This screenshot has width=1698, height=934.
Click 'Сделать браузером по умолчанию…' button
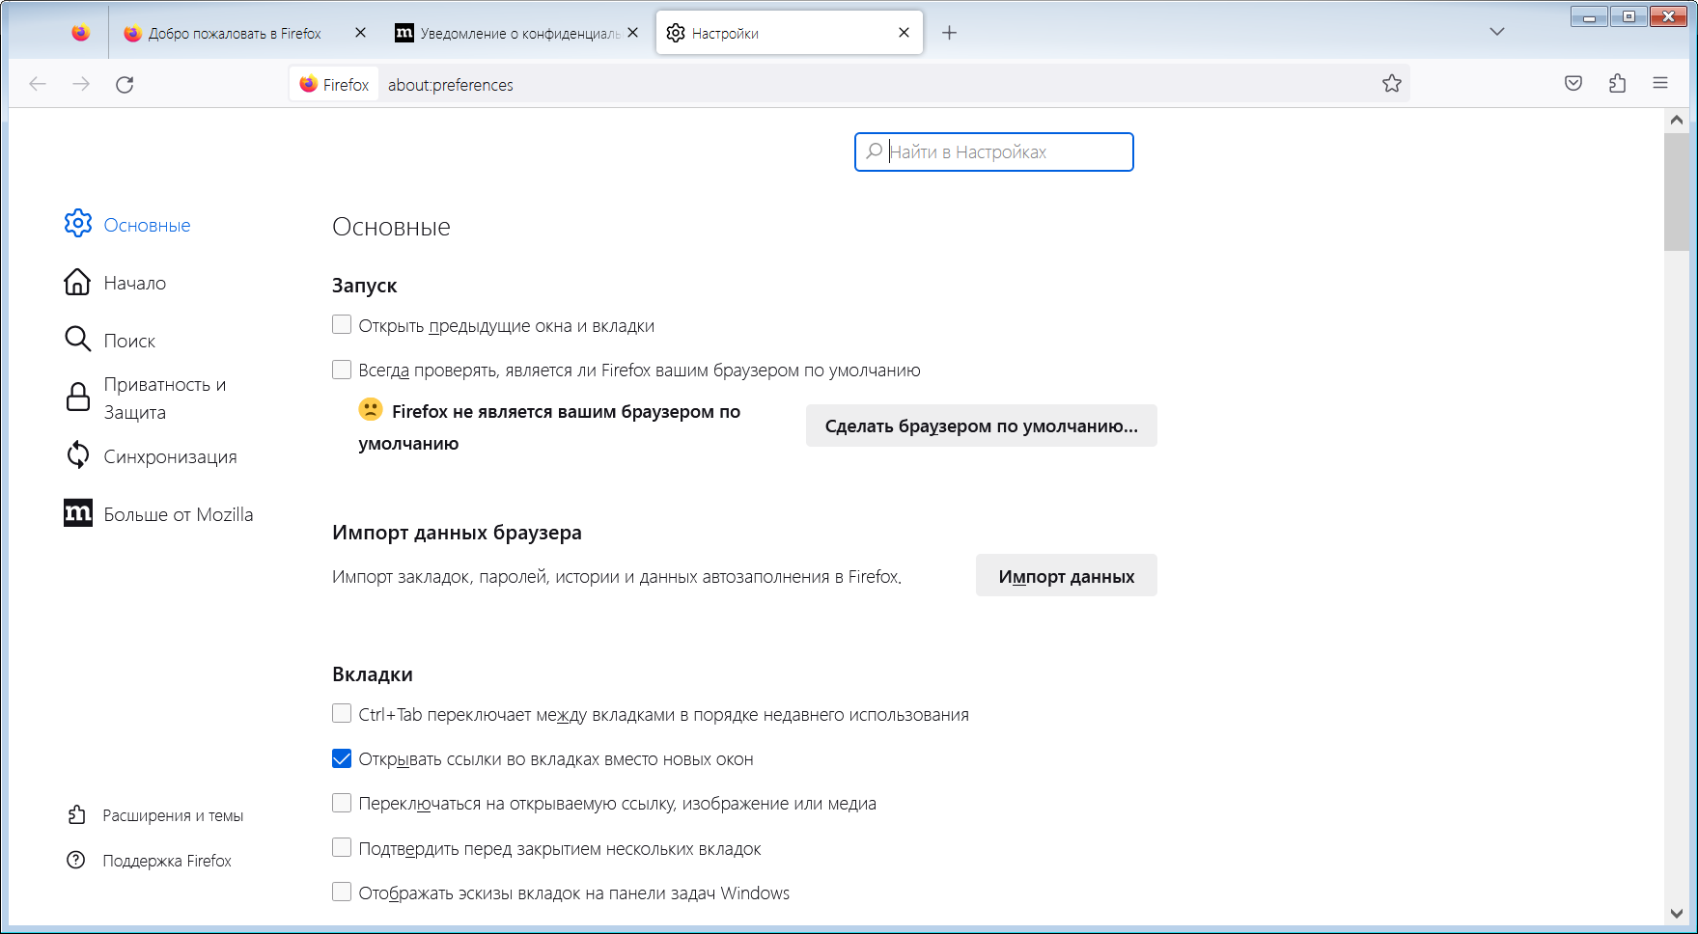tap(982, 426)
